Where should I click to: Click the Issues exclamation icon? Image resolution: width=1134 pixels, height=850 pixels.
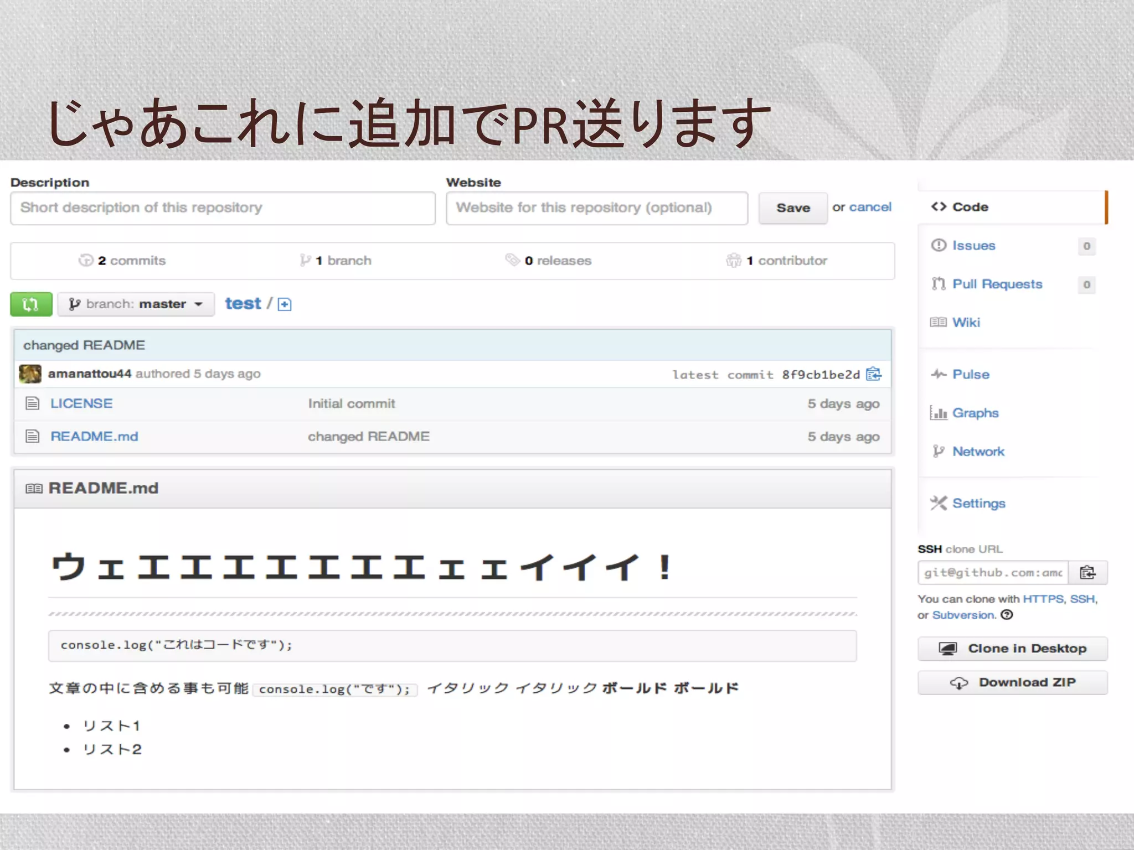[x=939, y=245]
